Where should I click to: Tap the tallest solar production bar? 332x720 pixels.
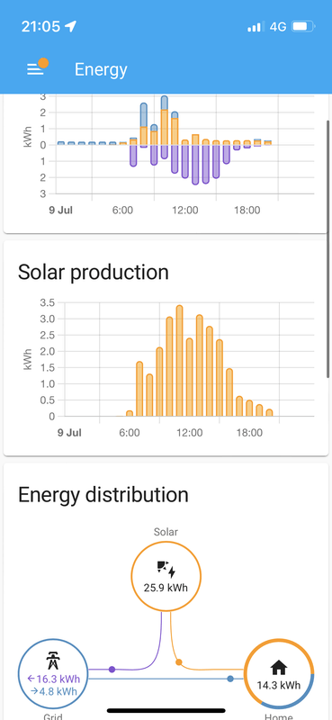tap(180, 361)
